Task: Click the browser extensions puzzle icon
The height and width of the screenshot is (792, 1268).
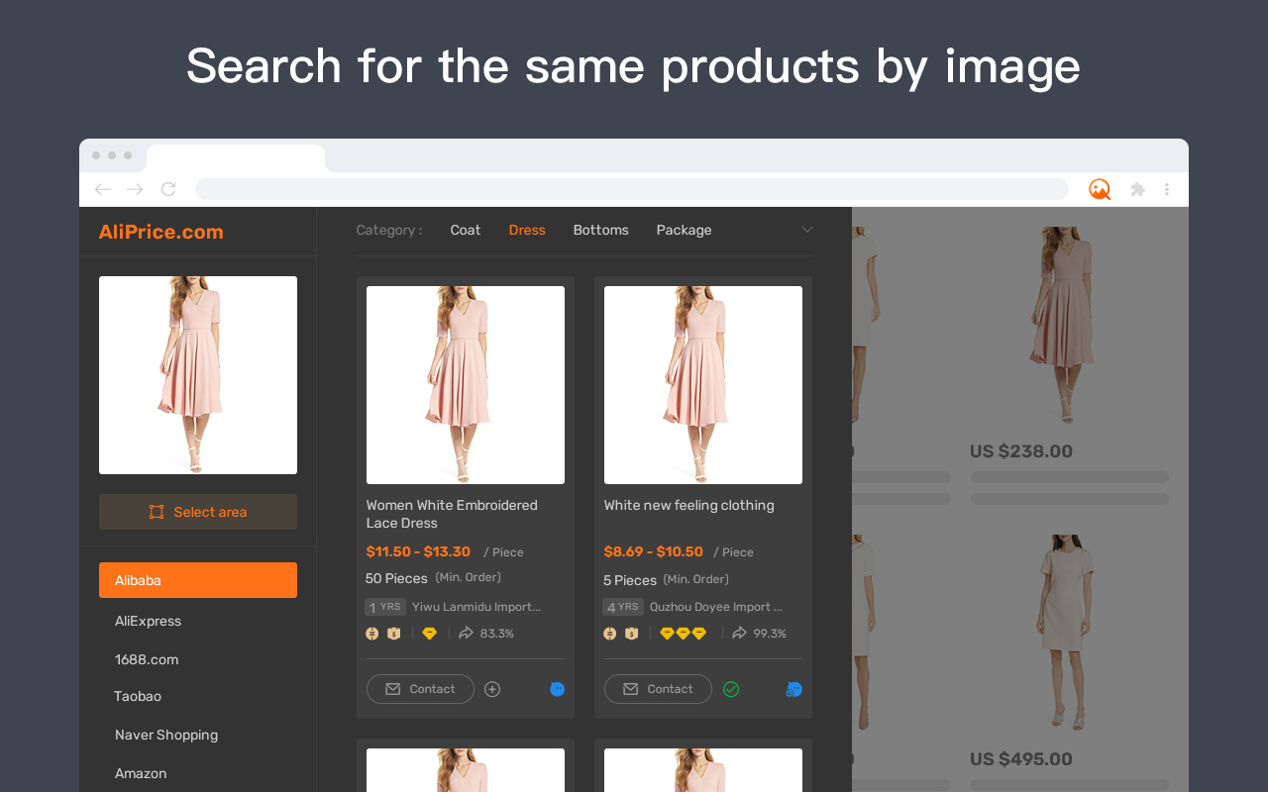Action: coord(1137,189)
